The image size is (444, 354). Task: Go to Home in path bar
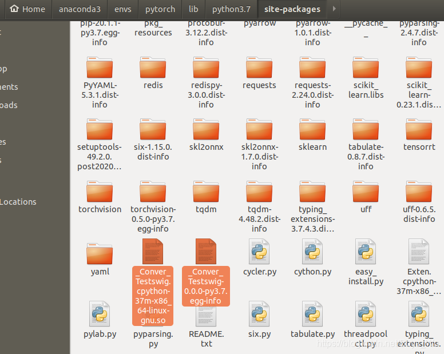(x=28, y=9)
